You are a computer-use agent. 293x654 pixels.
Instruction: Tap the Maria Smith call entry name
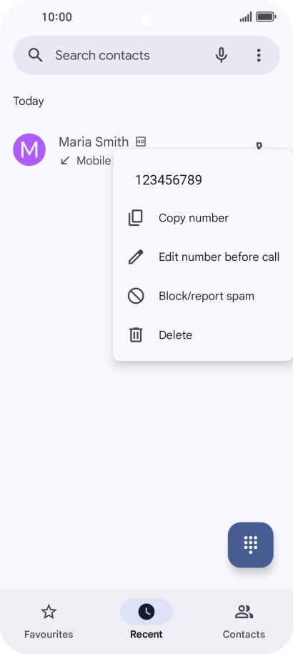click(x=94, y=142)
